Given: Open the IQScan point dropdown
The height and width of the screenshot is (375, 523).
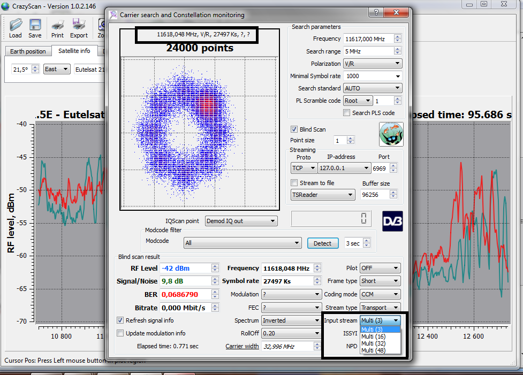Looking at the screenshot, I should tap(241, 221).
